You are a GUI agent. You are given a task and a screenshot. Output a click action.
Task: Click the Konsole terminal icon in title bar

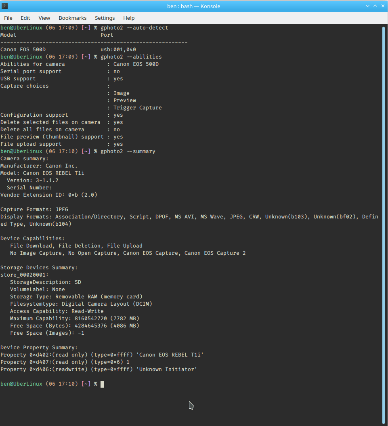tap(4, 6)
